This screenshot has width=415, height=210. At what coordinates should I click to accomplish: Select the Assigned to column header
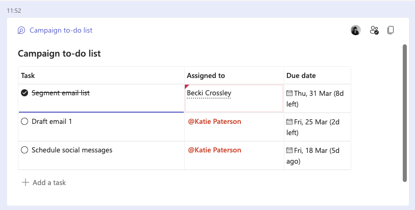(206, 75)
